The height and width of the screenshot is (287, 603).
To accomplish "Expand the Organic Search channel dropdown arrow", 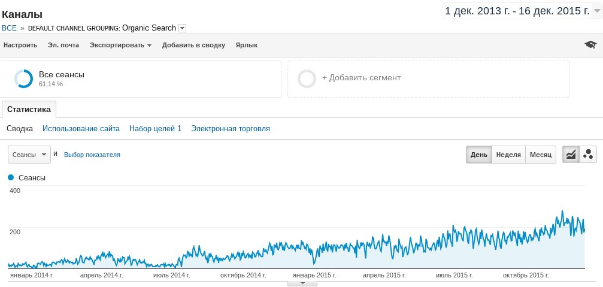I will (x=183, y=28).
